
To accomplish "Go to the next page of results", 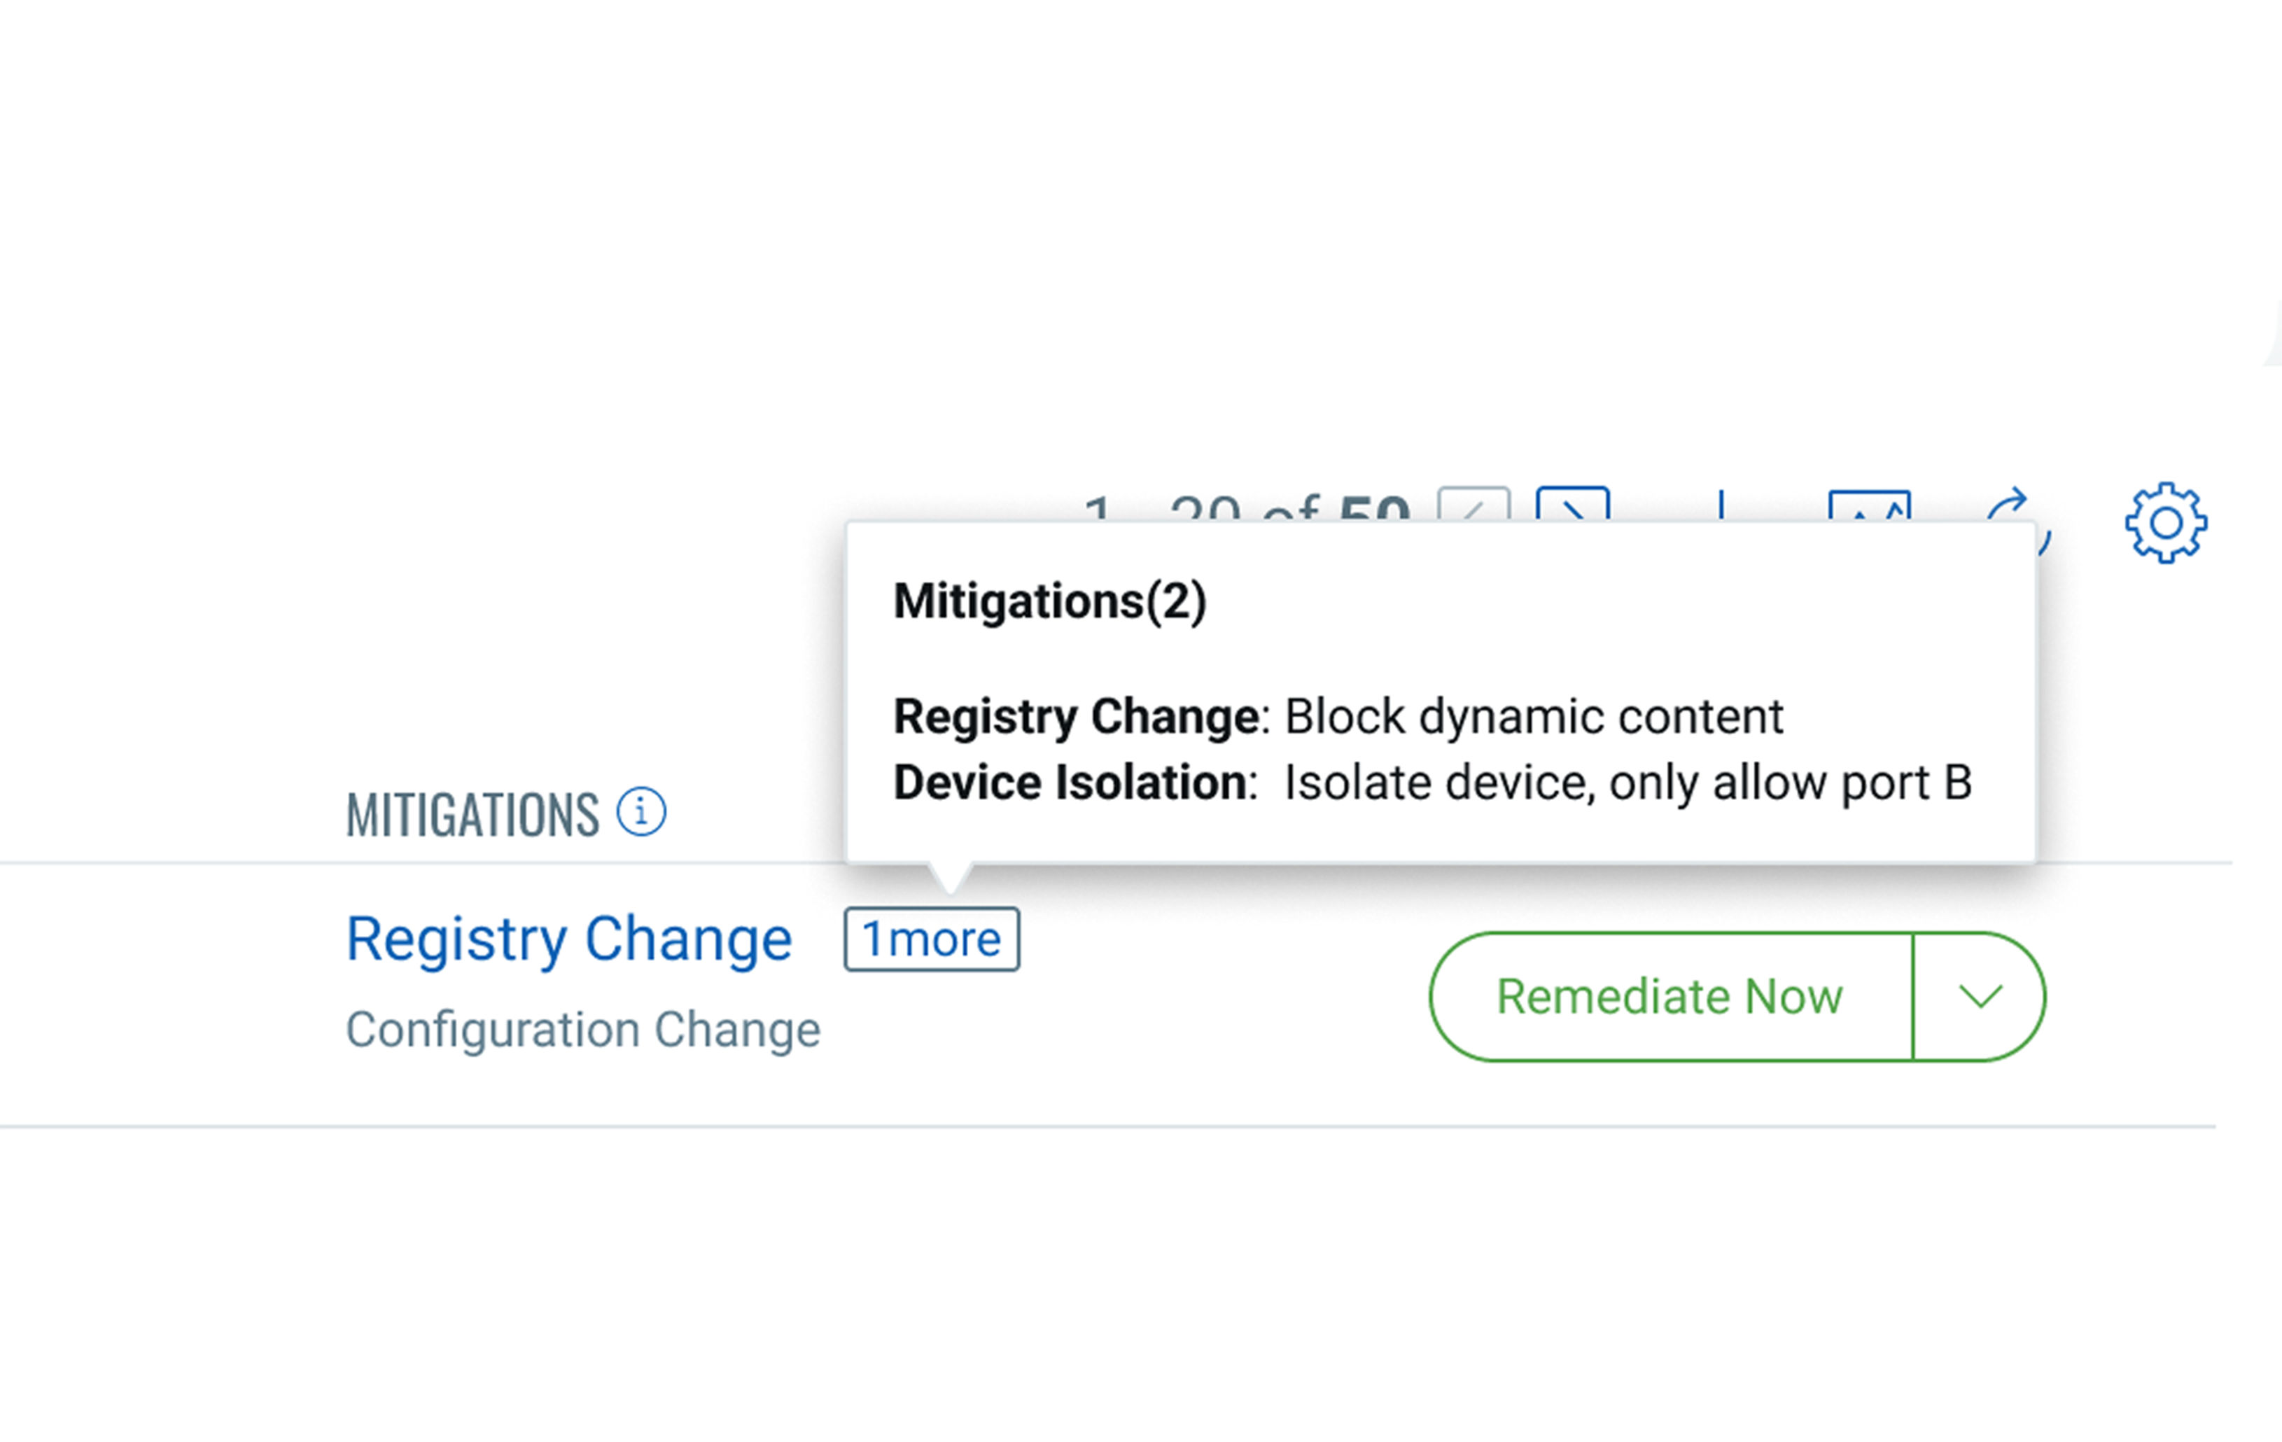I will pyautogui.click(x=1572, y=504).
